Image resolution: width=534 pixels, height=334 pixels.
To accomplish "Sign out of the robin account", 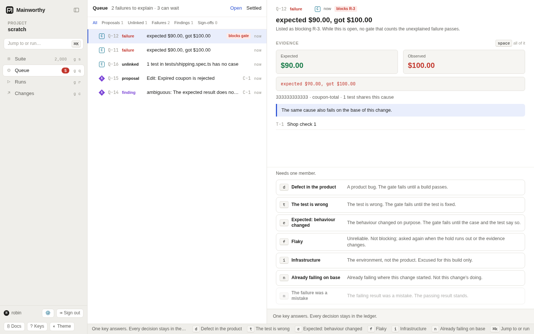I will 70,313.
